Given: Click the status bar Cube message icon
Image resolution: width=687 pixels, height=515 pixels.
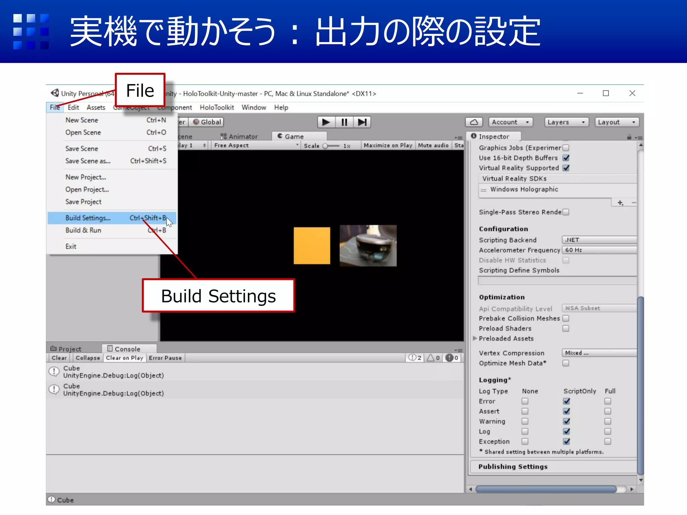Looking at the screenshot, I should click(x=51, y=499).
